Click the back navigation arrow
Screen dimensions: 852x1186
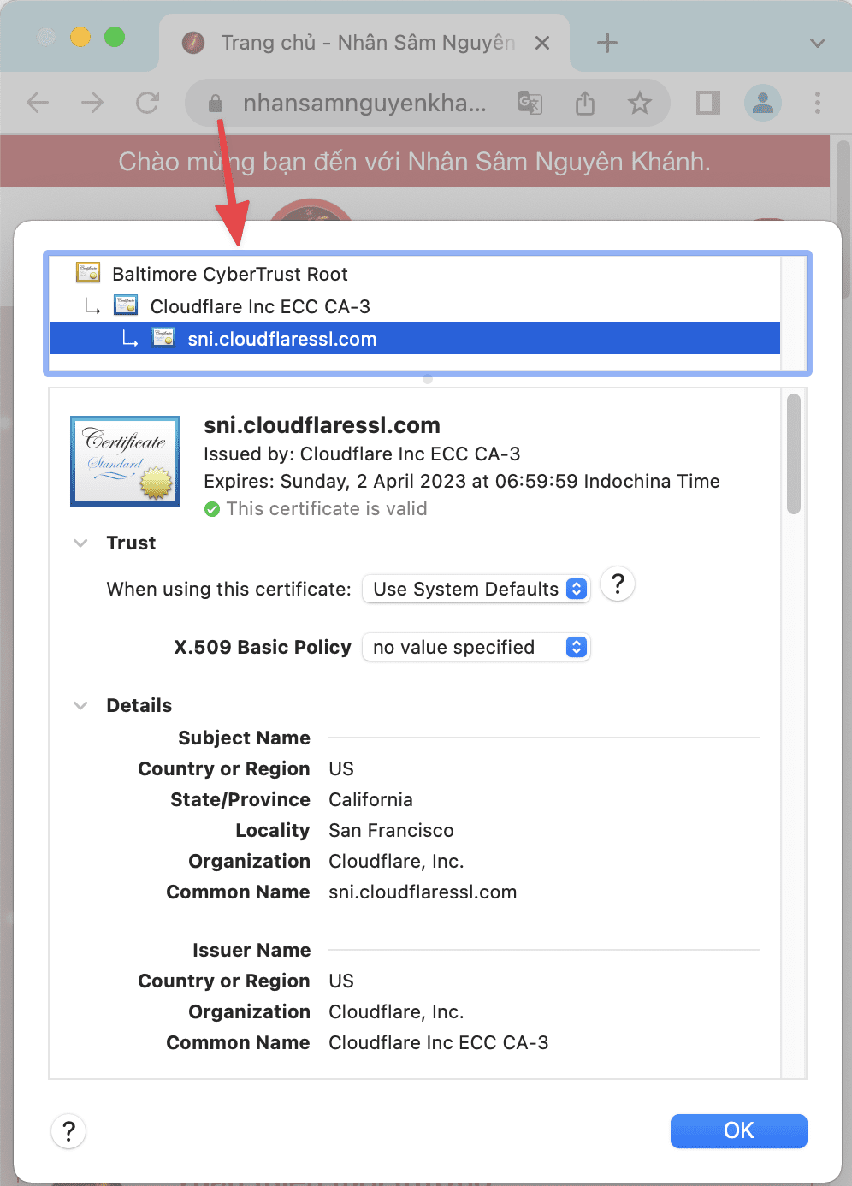click(37, 103)
